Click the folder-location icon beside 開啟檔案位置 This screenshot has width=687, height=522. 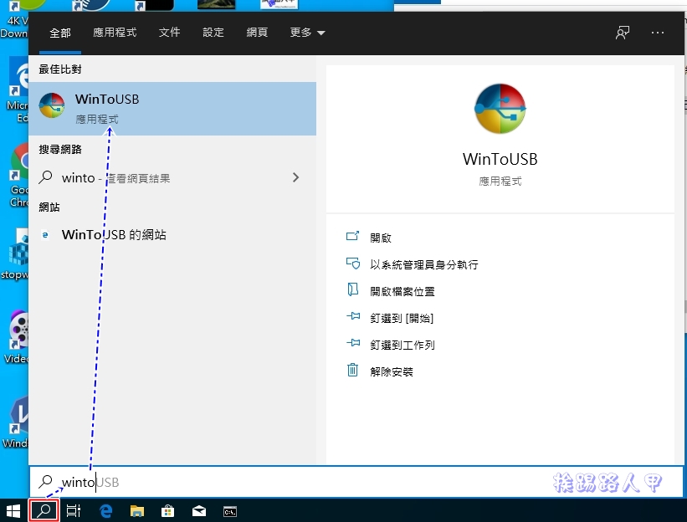pos(352,289)
